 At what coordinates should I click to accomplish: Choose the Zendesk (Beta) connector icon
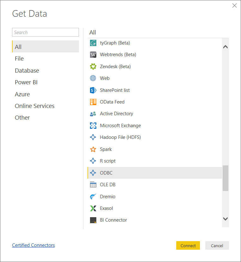click(x=93, y=67)
